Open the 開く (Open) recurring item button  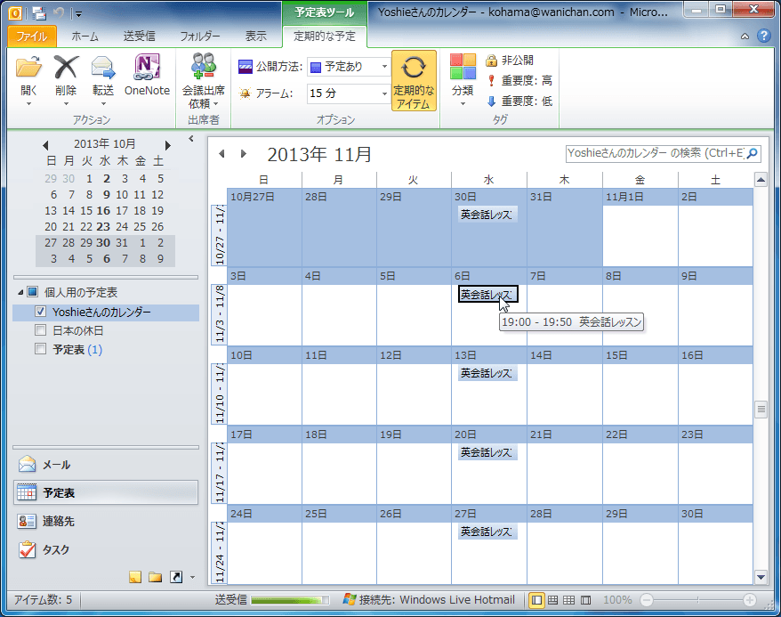28,80
